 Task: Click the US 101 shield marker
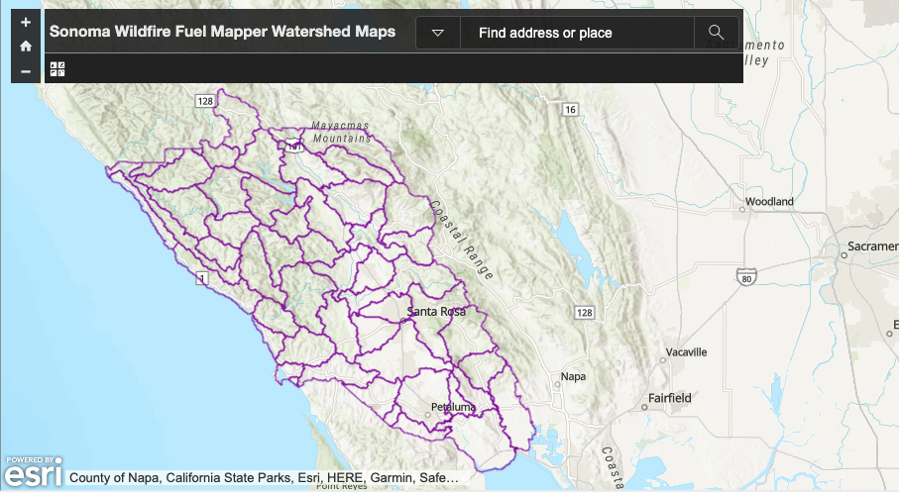294,145
